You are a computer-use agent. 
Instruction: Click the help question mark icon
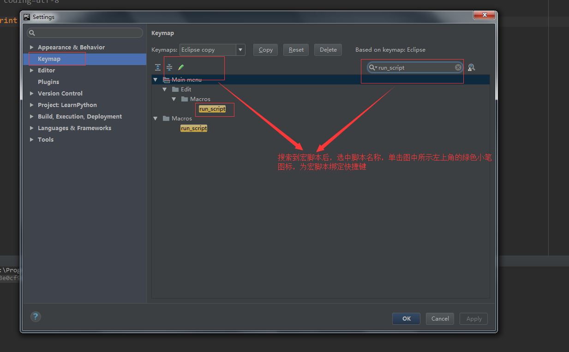pos(36,316)
